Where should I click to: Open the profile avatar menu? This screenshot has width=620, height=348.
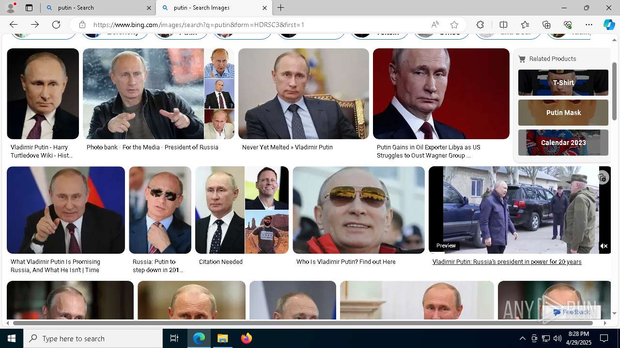coord(11,8)
